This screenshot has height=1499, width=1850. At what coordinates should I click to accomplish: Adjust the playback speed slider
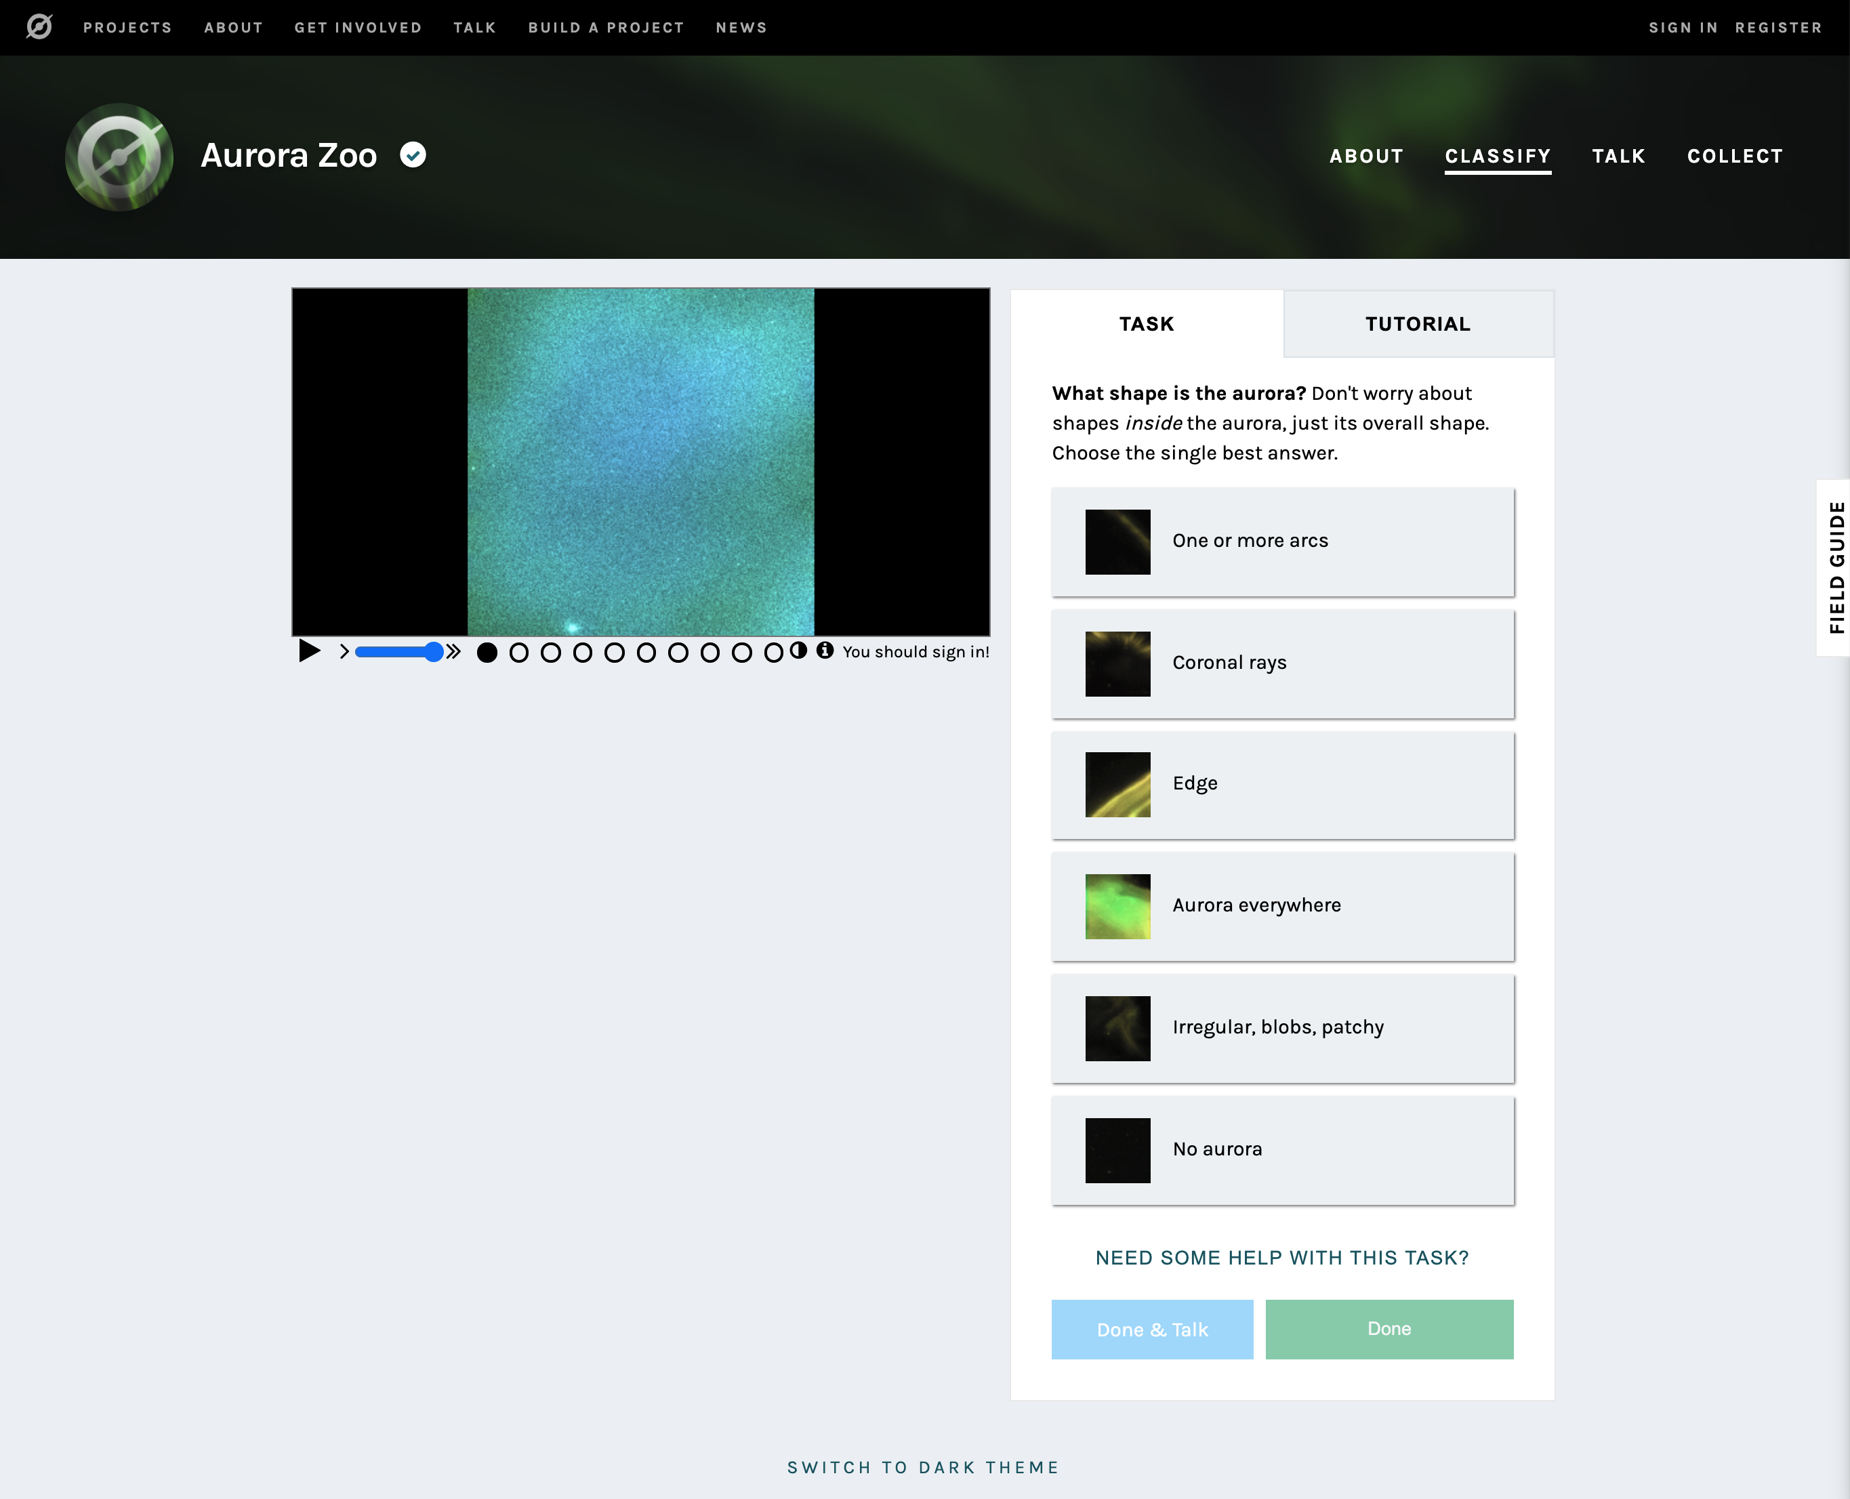point(399,651)
